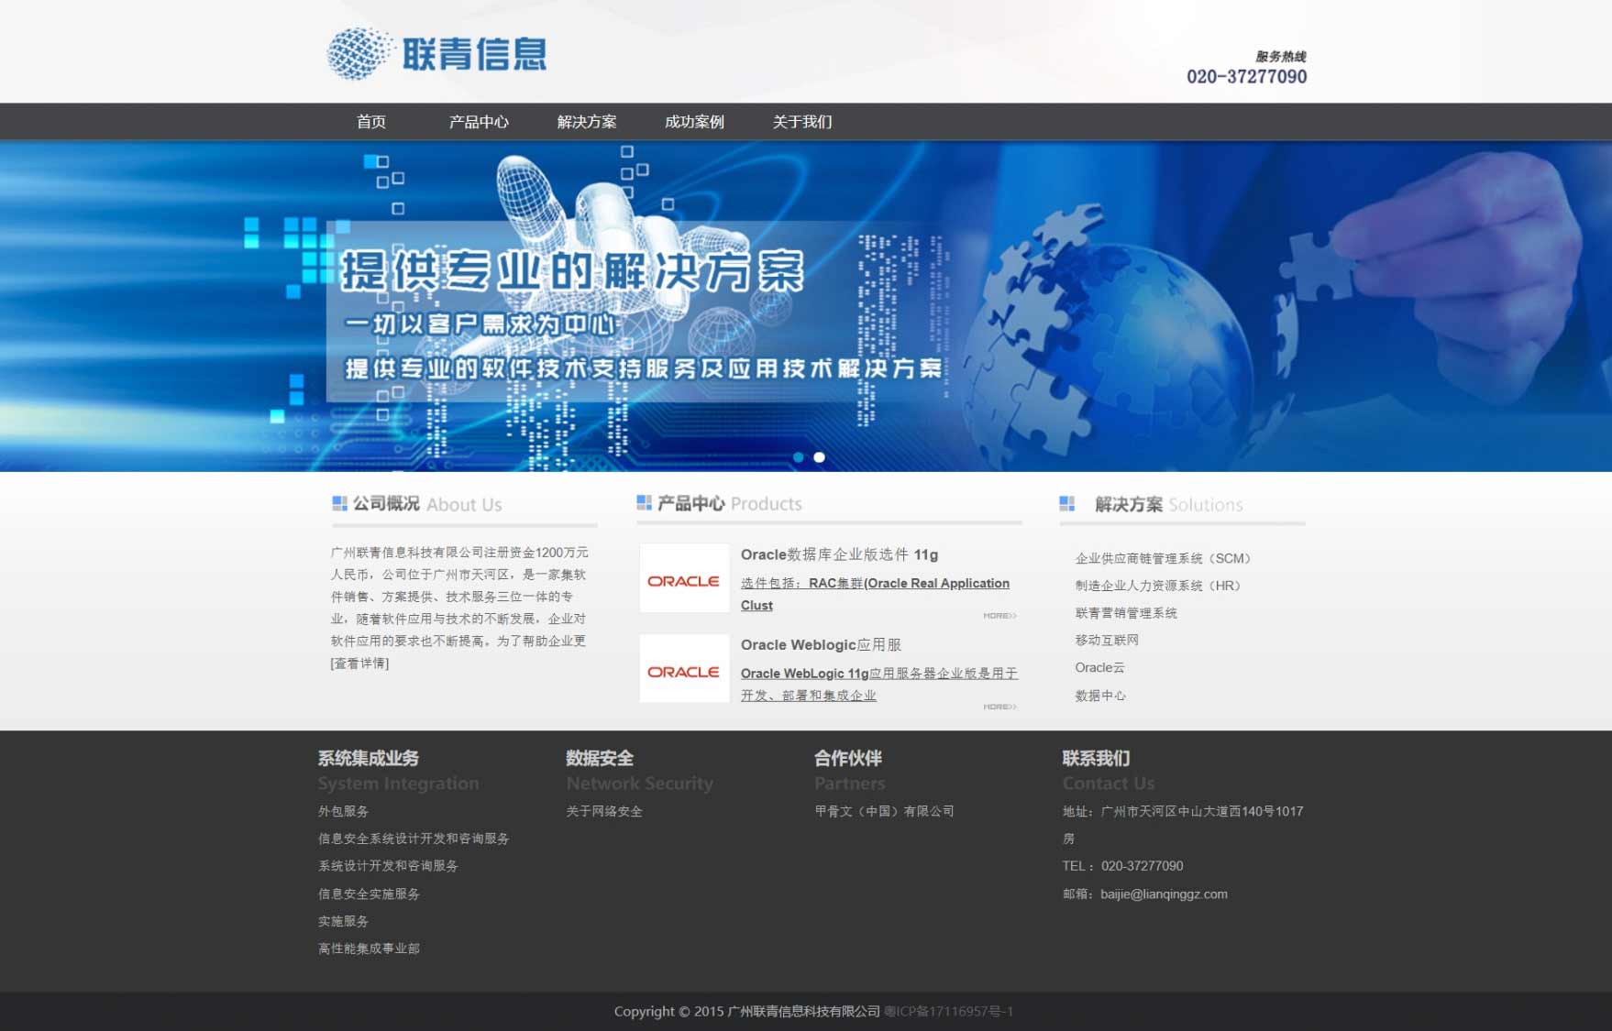Click the 联青信息 globe logo
The height and width of the screenshot is (1031, 1612).
[359, 53]
